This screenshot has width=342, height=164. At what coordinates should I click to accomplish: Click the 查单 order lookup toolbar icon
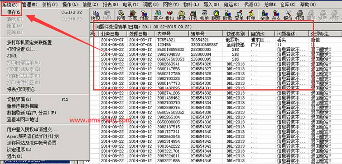(x=239, y=15)
